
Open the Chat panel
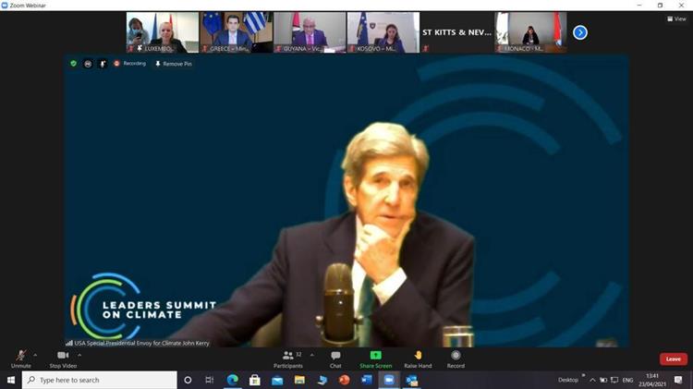[335, 358]
